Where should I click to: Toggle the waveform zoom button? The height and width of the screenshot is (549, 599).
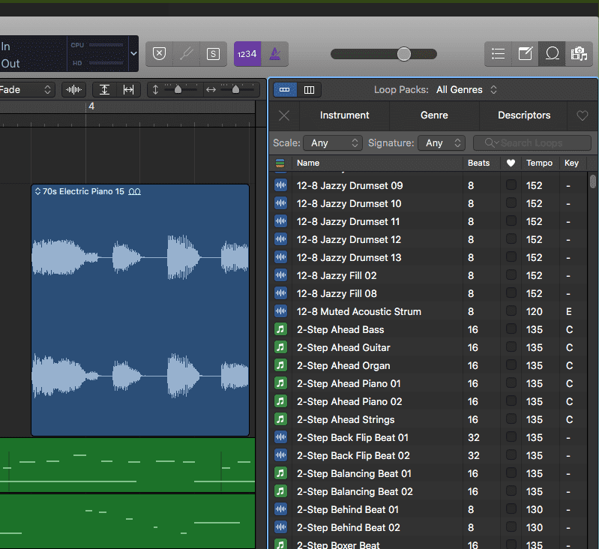[73, 90]
